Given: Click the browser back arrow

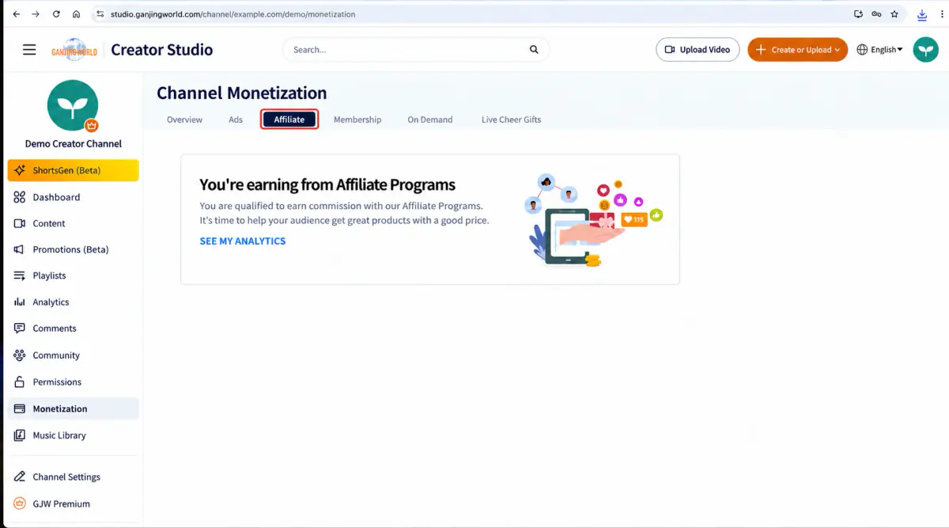Looking at the screenshot, I should tap(16, 14).
